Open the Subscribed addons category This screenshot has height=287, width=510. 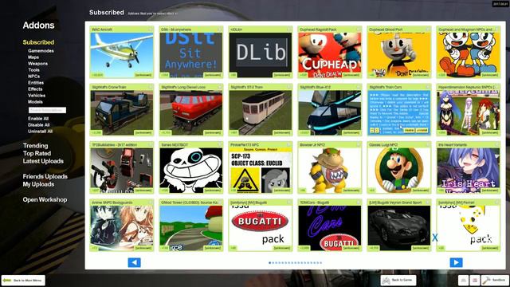38,42
